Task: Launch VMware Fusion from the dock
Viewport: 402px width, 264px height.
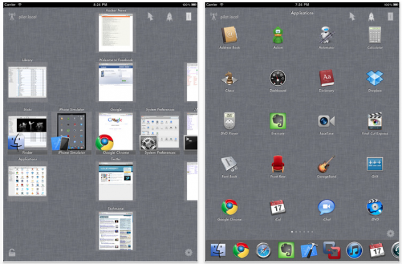Action: (x=331, y=250)
